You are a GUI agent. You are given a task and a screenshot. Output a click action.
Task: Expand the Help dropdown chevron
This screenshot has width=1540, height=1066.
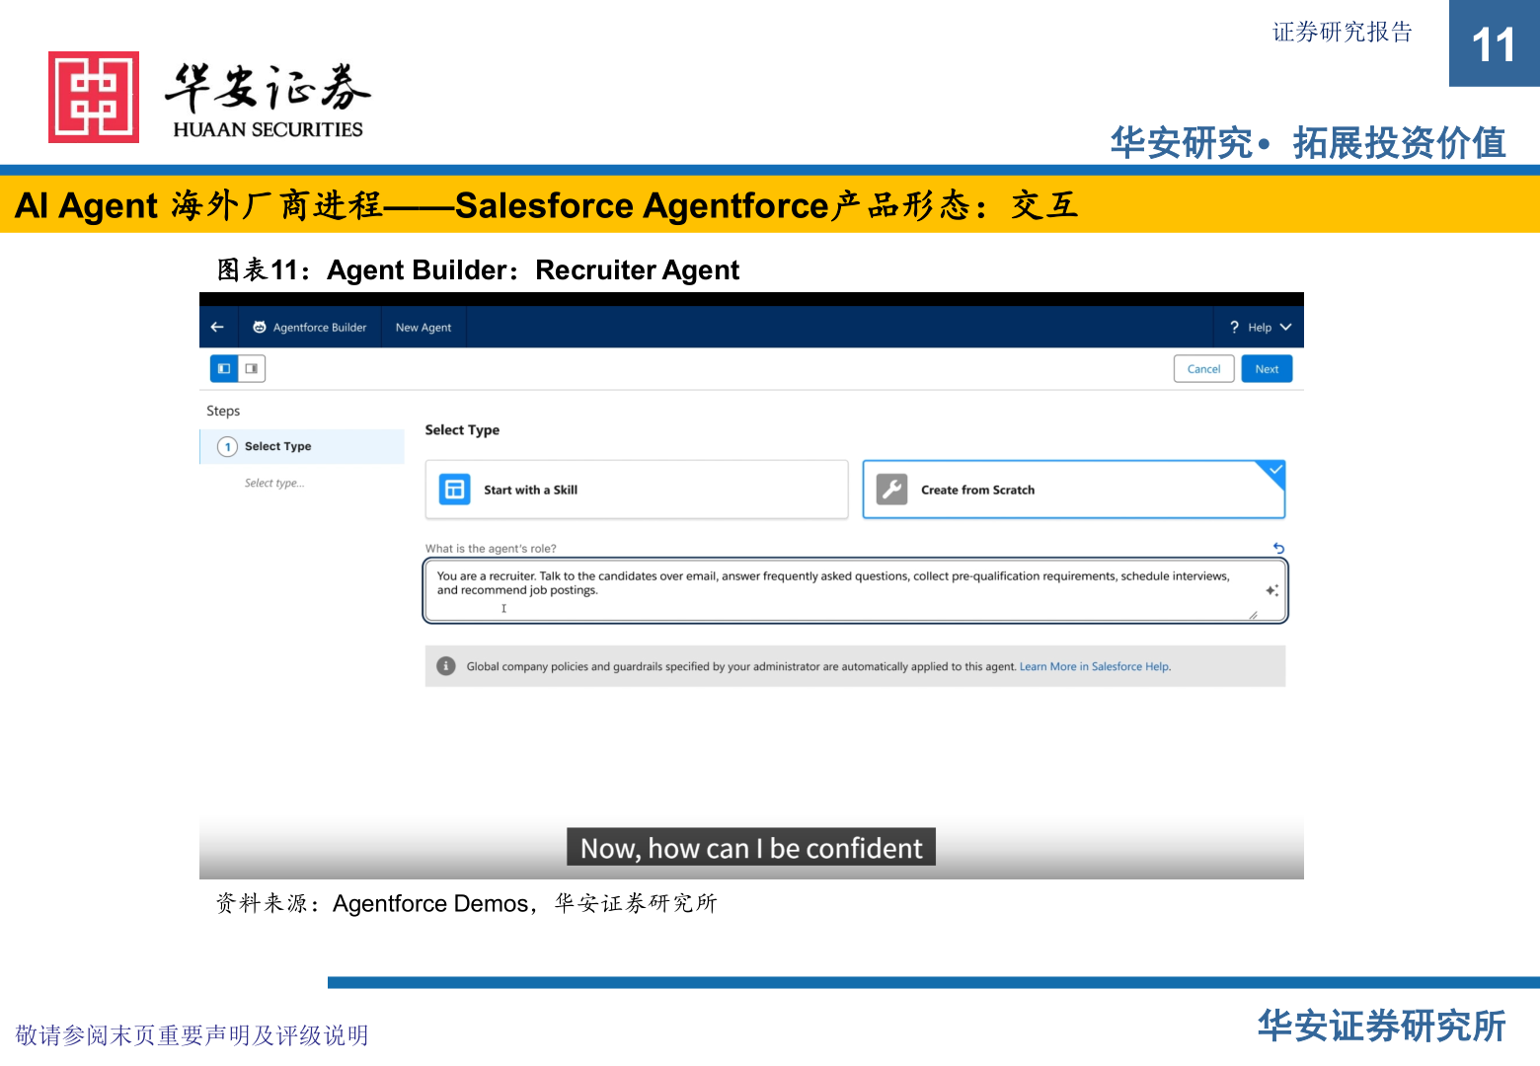point(1285,327)
